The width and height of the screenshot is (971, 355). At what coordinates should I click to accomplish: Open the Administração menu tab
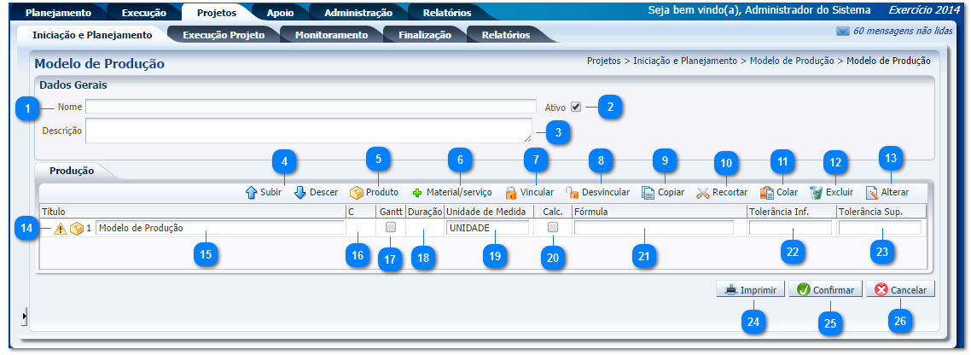(x=358, y=13)
